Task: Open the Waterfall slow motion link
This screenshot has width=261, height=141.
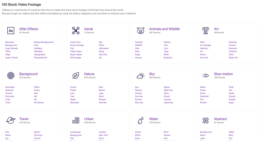Action: pyautogui.click(x=204, y=96)
